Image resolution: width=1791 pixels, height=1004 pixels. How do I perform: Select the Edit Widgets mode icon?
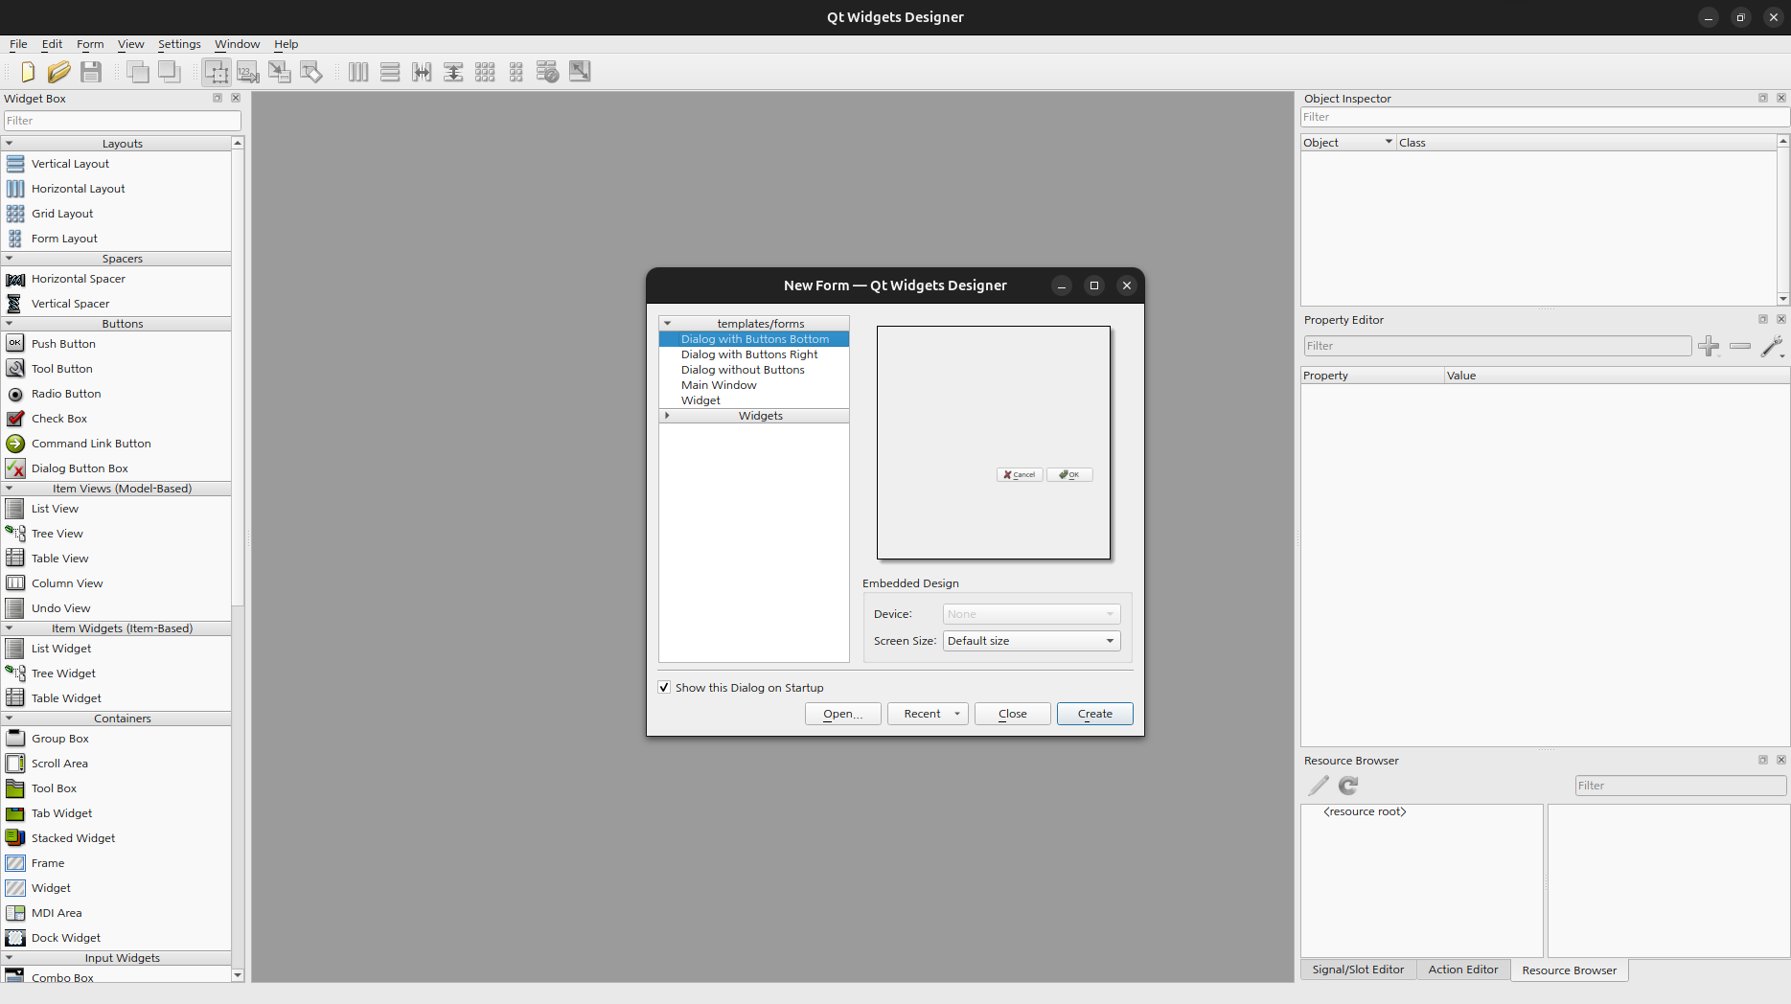[217, 72]
